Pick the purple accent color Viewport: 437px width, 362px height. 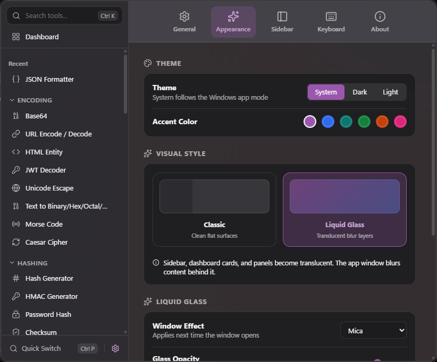[x=309, y=122]
